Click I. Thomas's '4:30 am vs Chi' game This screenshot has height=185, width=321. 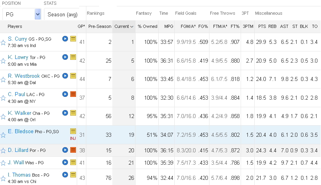click(x=22, y=181)
